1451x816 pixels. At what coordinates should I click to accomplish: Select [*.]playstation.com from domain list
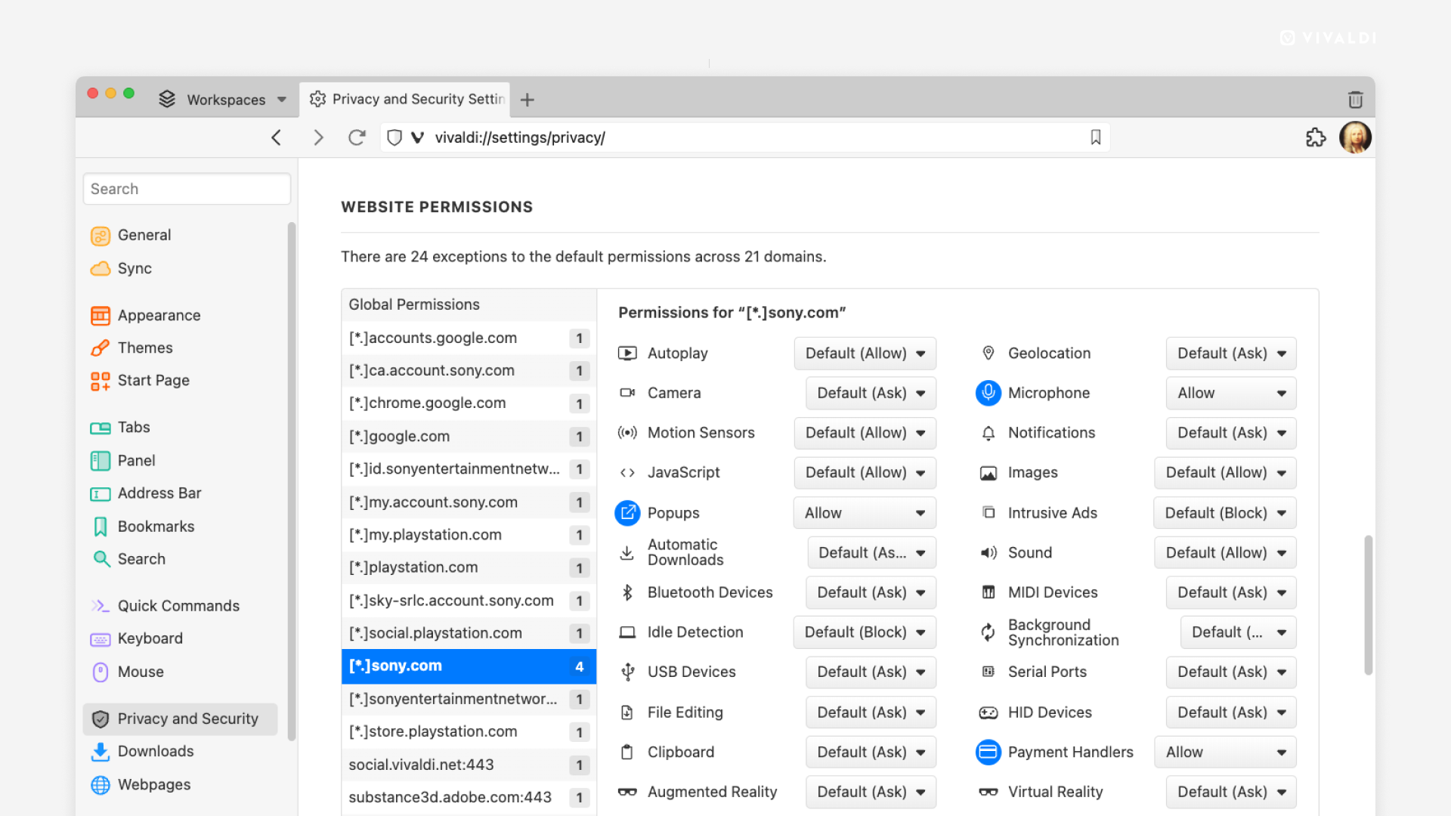(466, 567)
